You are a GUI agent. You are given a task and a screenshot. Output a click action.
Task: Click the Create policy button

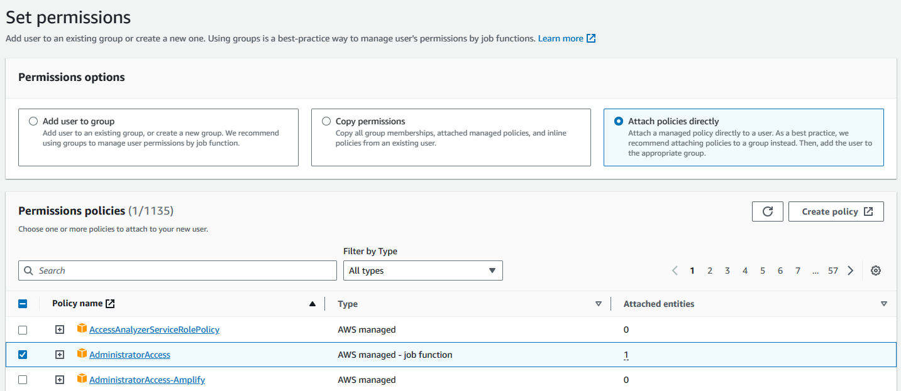tap(836, 212)
